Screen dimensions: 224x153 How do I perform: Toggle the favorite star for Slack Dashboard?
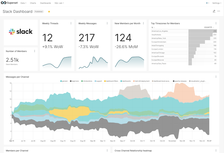click(49, 12)
